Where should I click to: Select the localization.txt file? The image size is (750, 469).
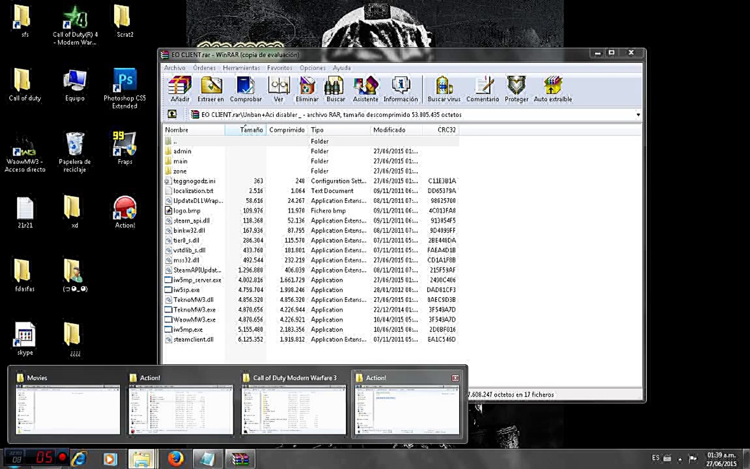(x=311, y=191)
